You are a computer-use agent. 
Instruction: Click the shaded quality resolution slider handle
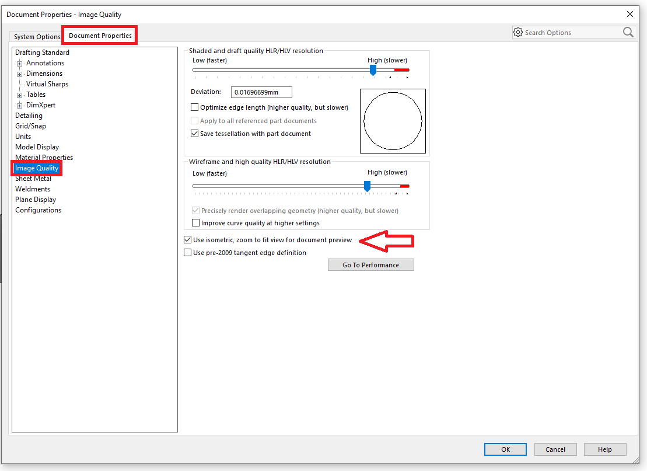pos(373,70)
